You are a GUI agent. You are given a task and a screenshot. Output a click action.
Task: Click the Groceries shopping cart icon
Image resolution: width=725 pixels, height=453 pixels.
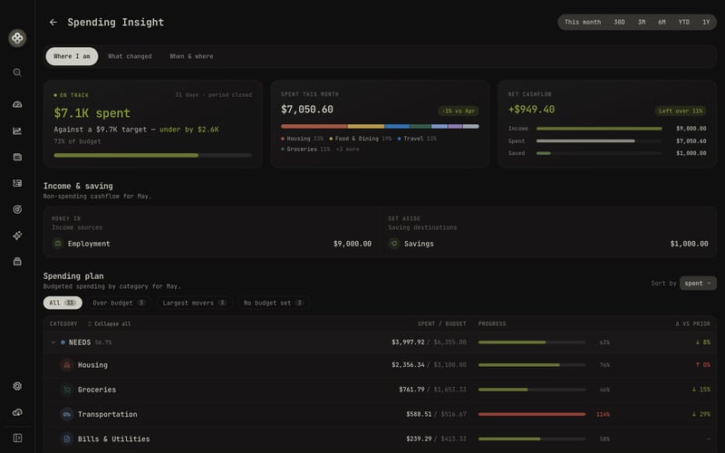coord(66,390)
